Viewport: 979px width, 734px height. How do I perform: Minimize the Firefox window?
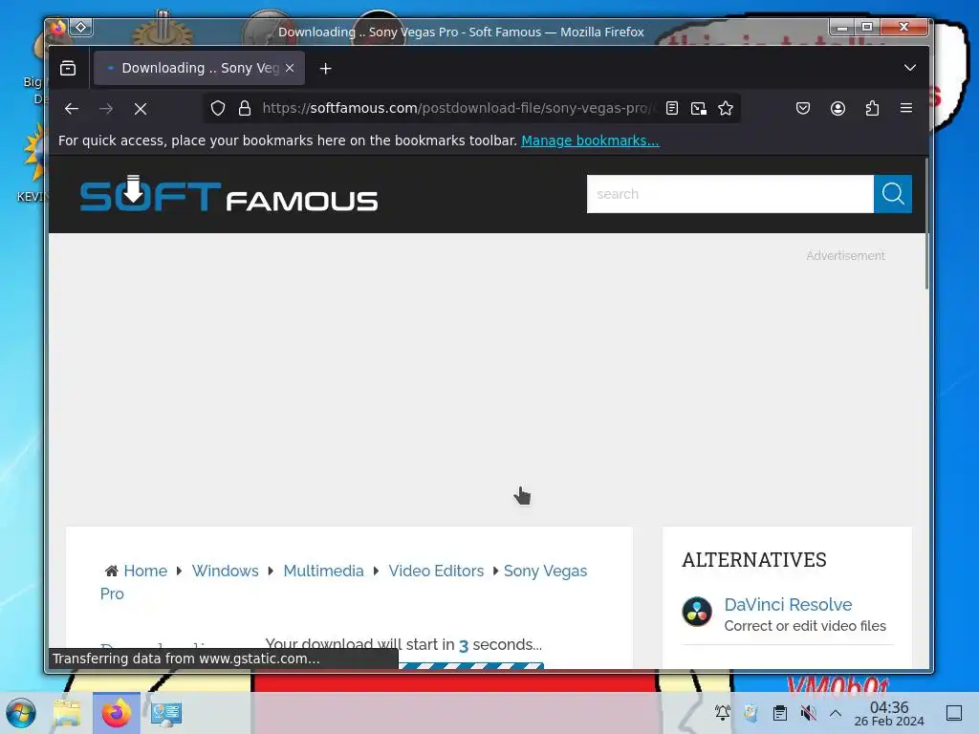[842, 27]
